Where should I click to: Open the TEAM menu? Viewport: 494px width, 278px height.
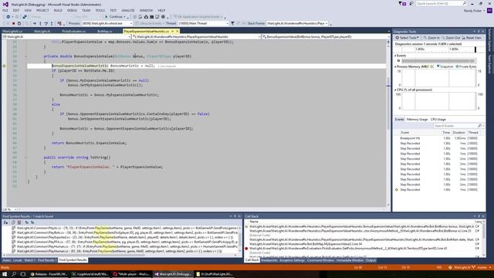tap(86, 10)
